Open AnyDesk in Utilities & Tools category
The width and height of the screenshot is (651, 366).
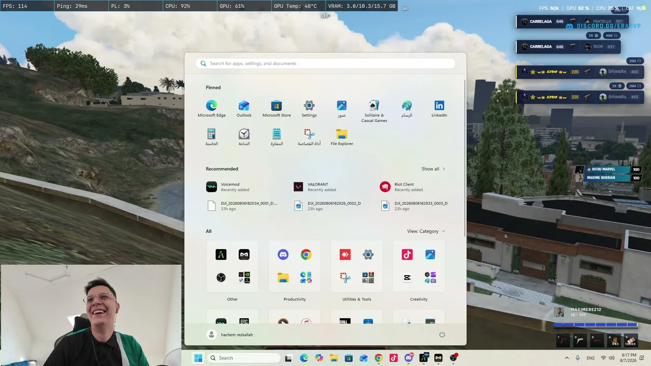tap(345, 255)
